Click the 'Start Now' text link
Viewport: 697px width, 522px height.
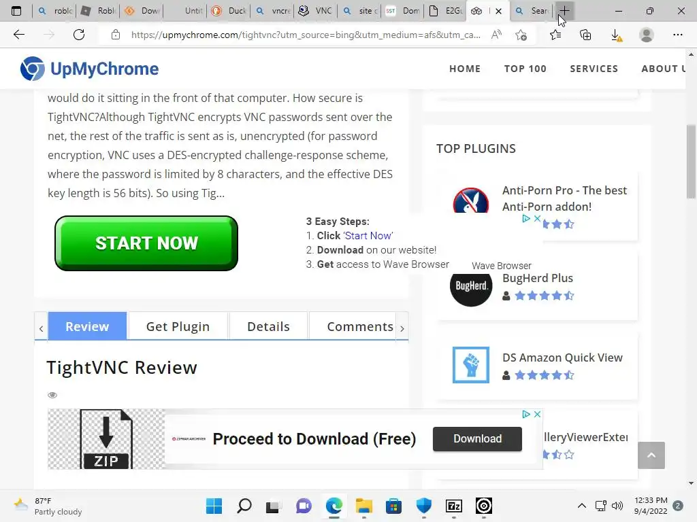tap(368, 236)
